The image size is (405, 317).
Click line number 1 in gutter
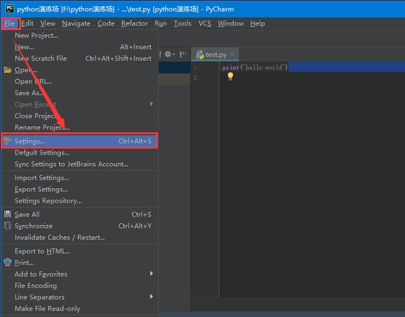(195, 67)
